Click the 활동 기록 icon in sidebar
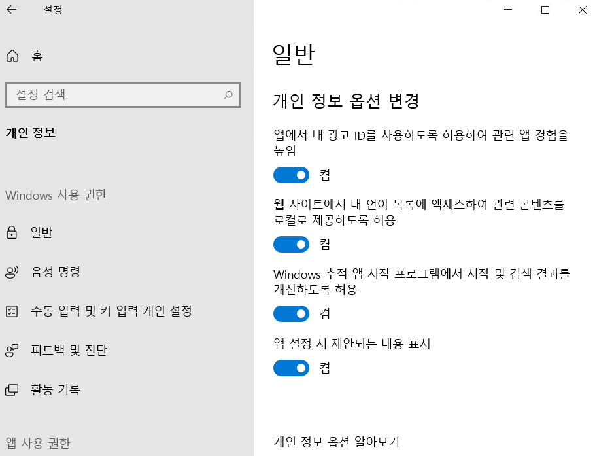This screenshot has height=456, width=595. (12, 389)
